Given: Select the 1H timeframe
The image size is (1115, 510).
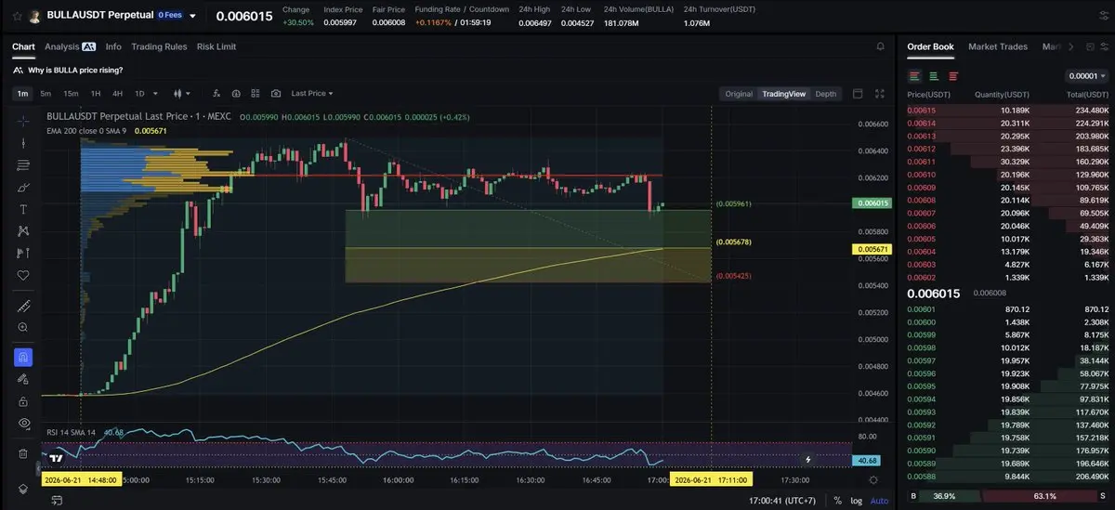Looking at the screenshot, I should [x=96, y=94].
